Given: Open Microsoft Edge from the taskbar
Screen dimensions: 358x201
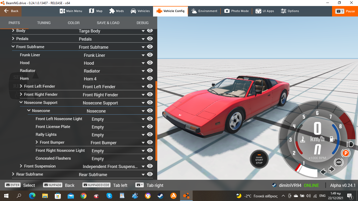Looking at the screenshot, I should [x=32, y=196].
